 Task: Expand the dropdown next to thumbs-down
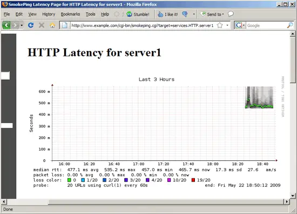pyautogui.click(x=194, y=14)
